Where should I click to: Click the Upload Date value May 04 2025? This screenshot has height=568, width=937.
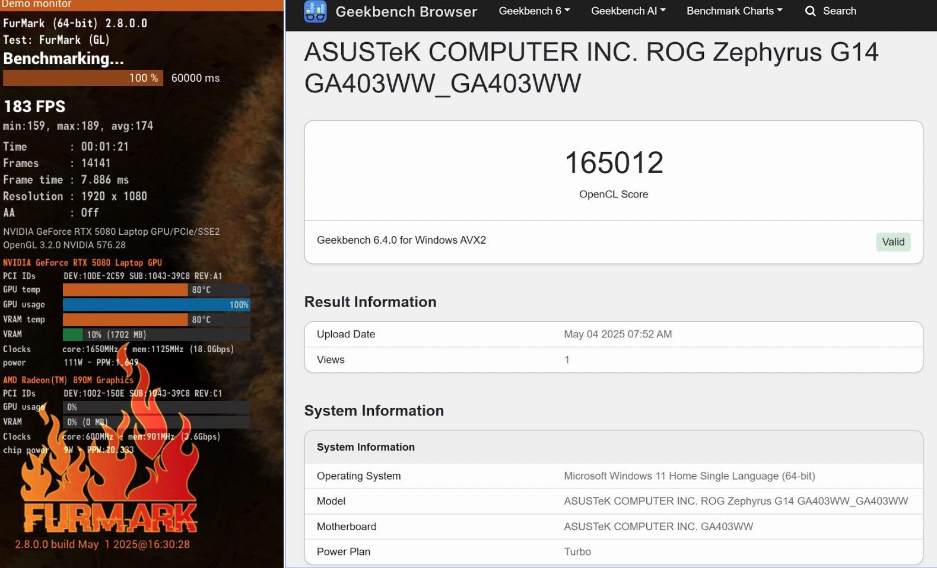tap(618, 334)
